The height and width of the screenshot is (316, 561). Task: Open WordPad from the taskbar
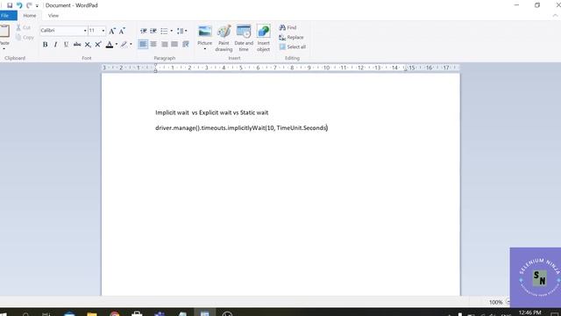click(x=204, y=312)
